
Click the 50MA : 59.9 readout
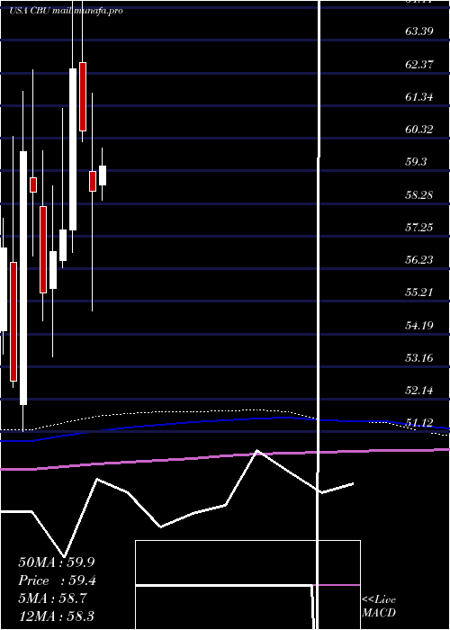click(57, 562)
